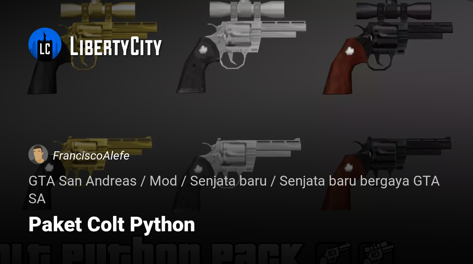Select the black scoped revolver with wood grip
This screenshot has width=473, height=264.
[x=387, y=46]
